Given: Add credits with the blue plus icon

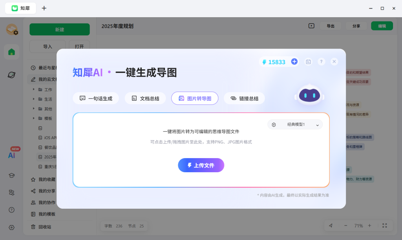Looking at the screenshot, I should 294,61.
